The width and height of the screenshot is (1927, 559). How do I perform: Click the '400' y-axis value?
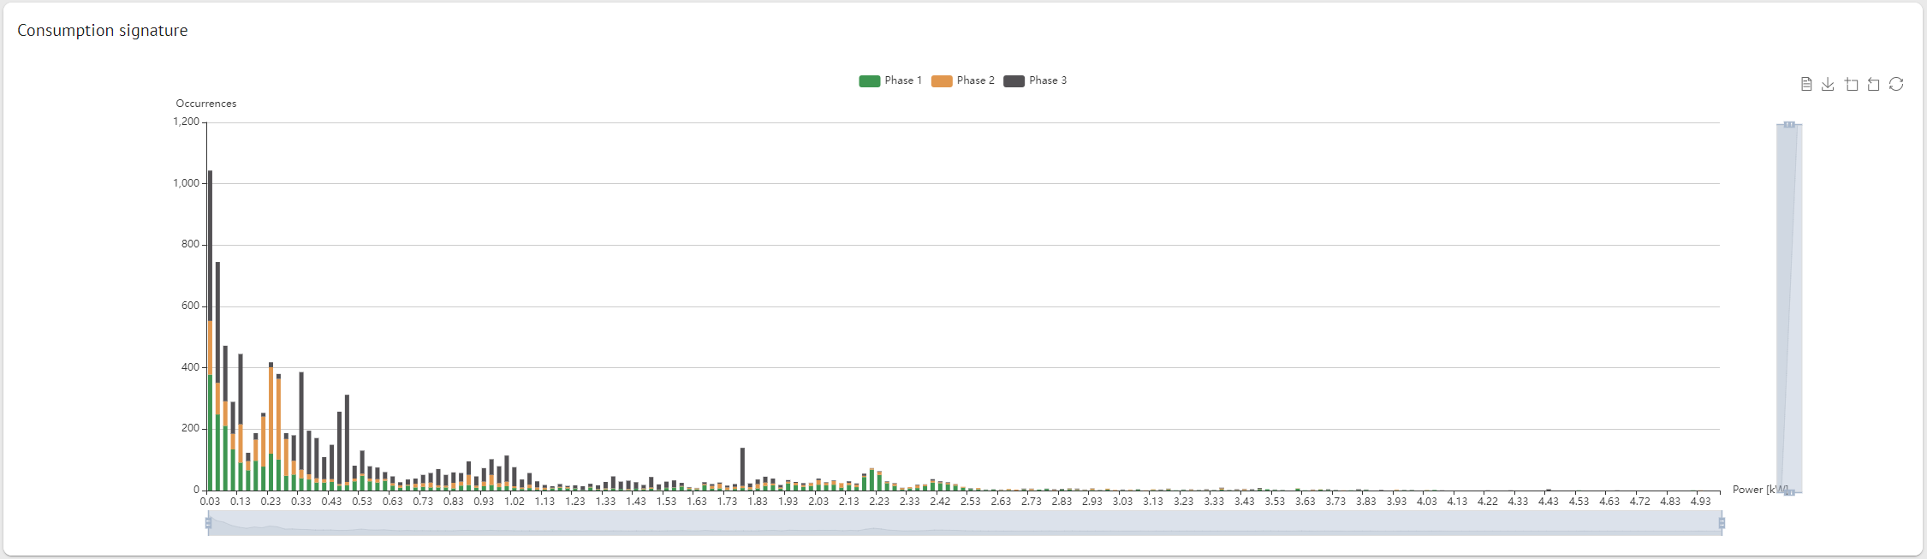click(x=190, y=367)
